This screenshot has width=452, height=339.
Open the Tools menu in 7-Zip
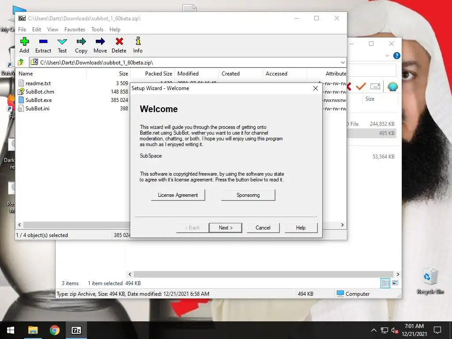(97, 30)
